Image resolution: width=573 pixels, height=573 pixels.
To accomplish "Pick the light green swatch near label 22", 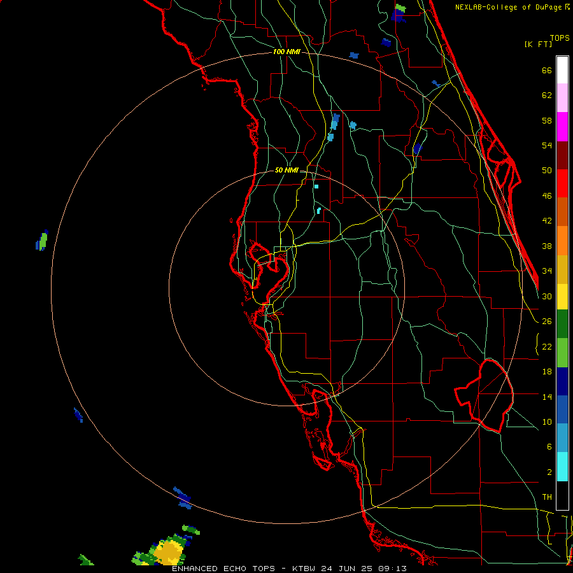I will [x=562, y=353].
